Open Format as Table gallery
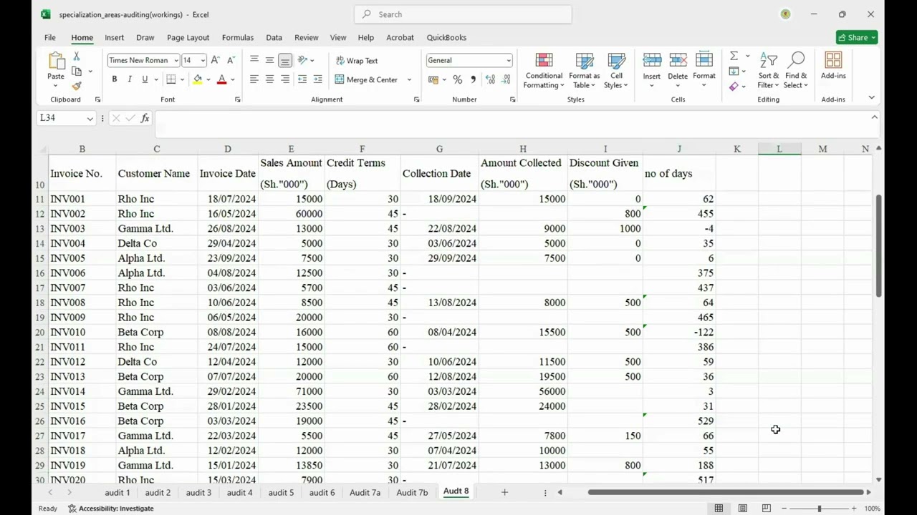The height and width of the screenshot is (515, 917). click(585, 71)
